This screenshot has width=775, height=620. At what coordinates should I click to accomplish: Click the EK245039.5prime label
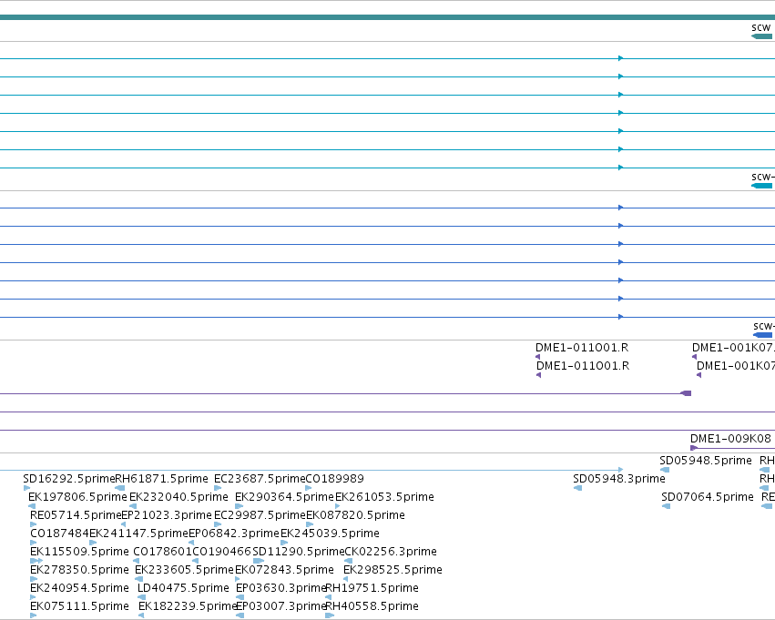pyautogui.click(x=330, y=534)
